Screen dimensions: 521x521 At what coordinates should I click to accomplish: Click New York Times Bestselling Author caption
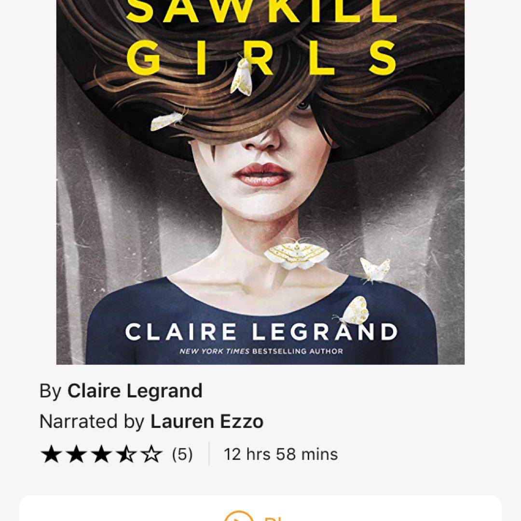click(261, 351)
